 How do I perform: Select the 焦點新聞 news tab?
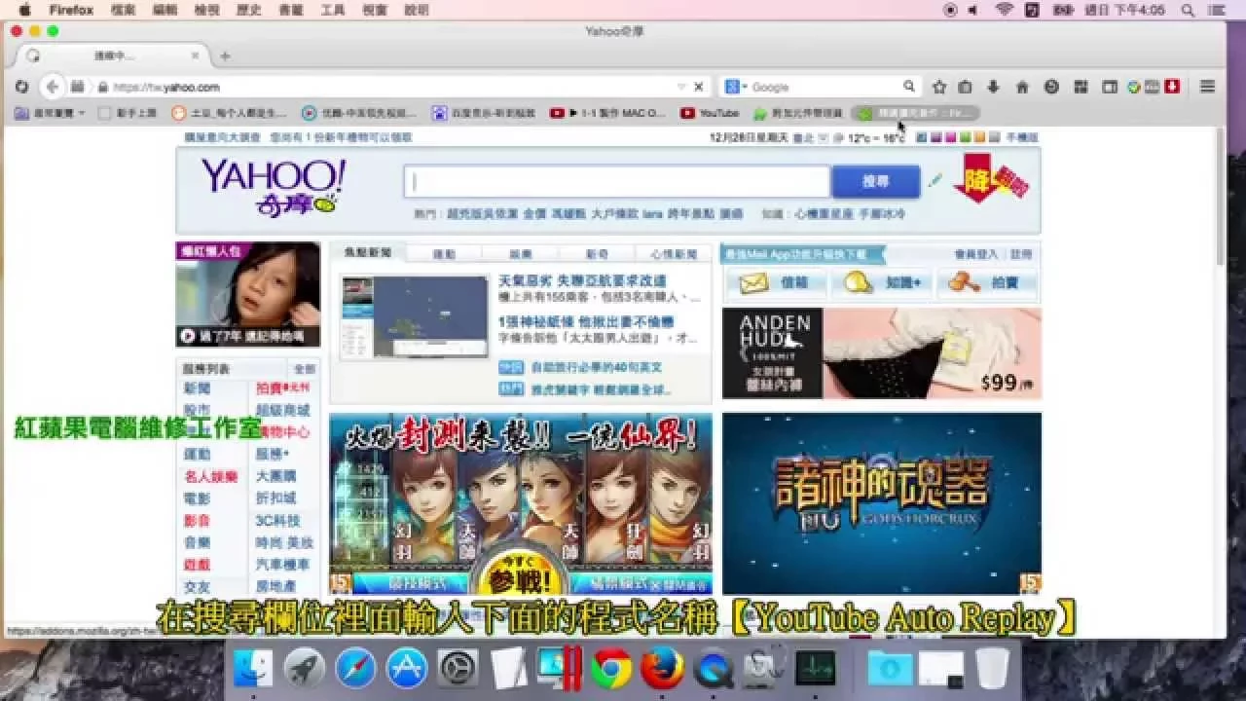click(x=368, y=253)
